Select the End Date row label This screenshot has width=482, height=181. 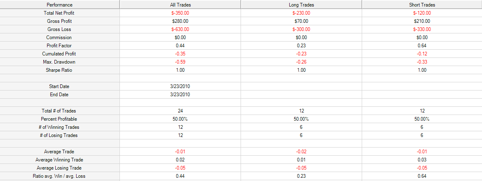(59, 95)
